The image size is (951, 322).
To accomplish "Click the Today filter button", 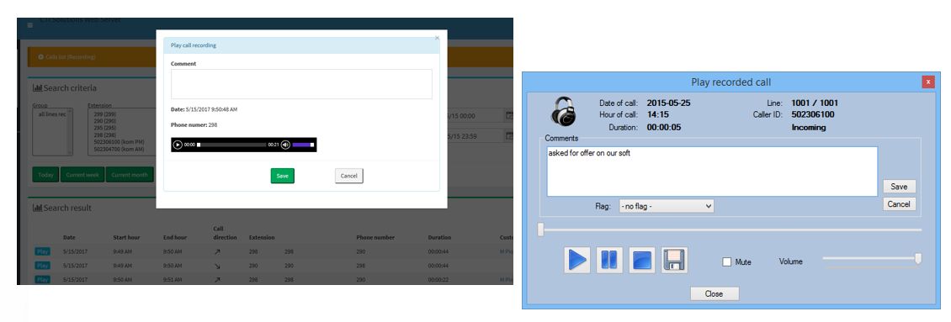I will pyautogui.click(x=45, y=175).
